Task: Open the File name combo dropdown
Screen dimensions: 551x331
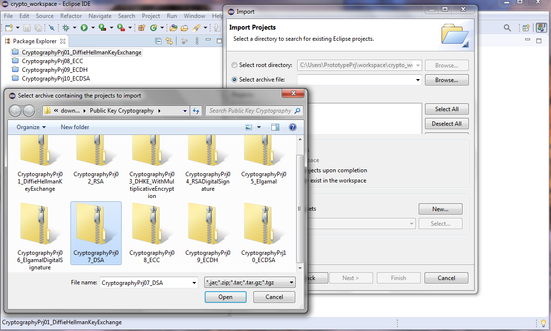Action: 194,282
